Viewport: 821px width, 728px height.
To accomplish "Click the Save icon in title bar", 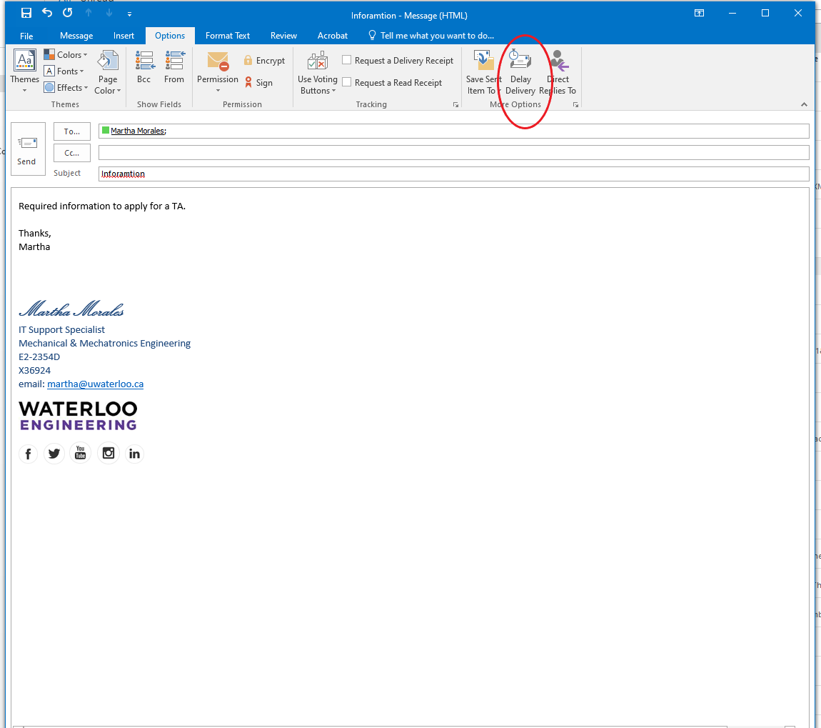I will (x=26, y=13).
